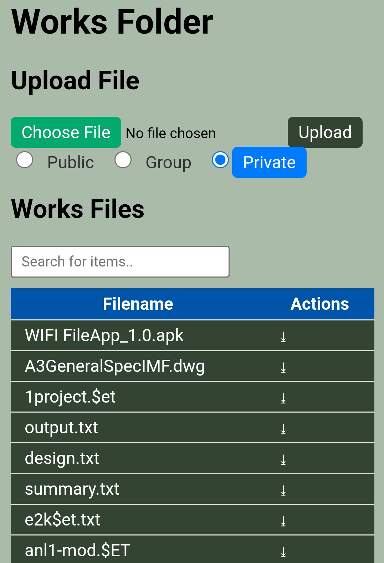Viewport: 384px width, 563px height.
Task: Choose the Group visibility radio option
Action: [123, 160]
